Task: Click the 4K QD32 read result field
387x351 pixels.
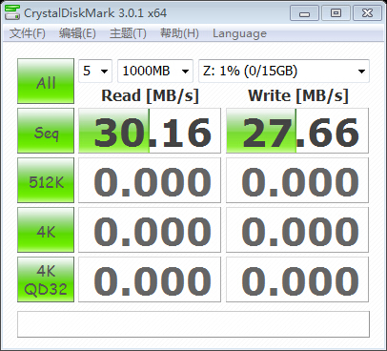Action: click(x=150, y=279)
